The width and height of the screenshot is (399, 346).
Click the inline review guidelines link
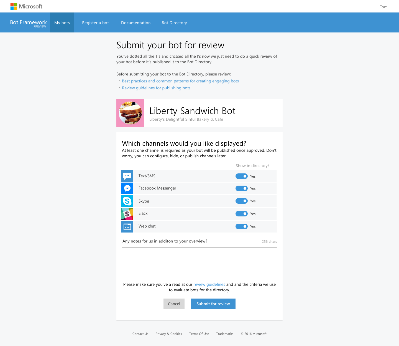click(209, 284)
